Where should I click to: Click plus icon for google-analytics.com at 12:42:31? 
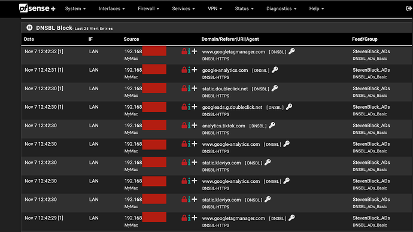click(x=195, y=70)
